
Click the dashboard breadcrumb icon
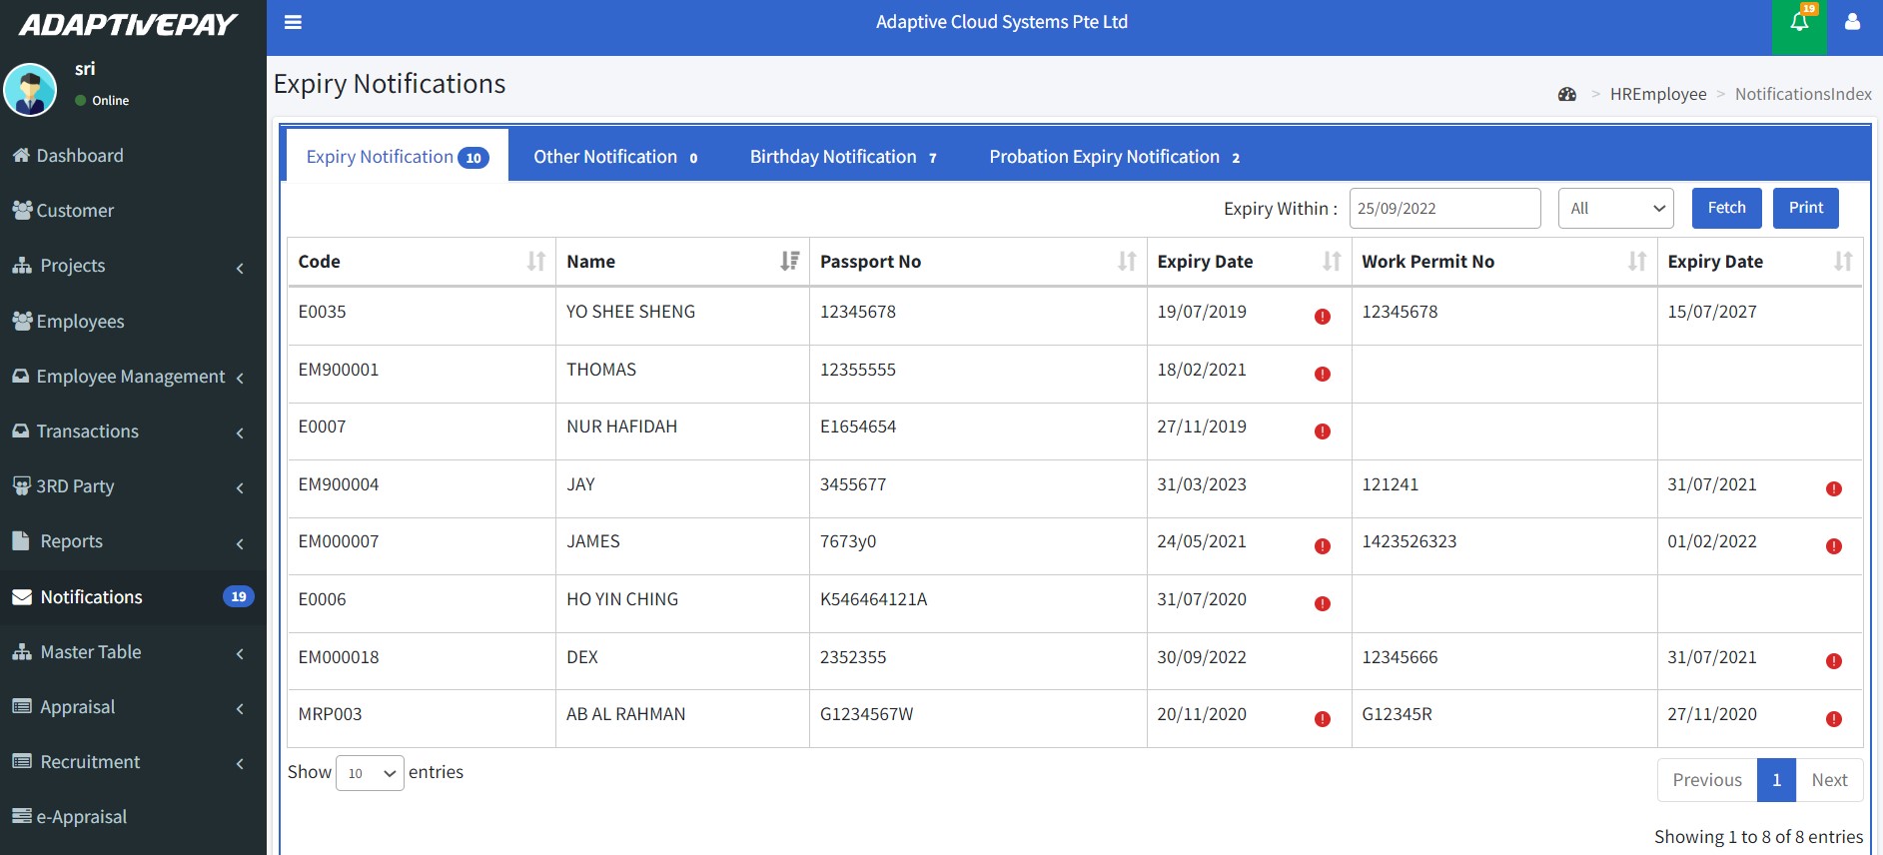[x=1567, y=94]
